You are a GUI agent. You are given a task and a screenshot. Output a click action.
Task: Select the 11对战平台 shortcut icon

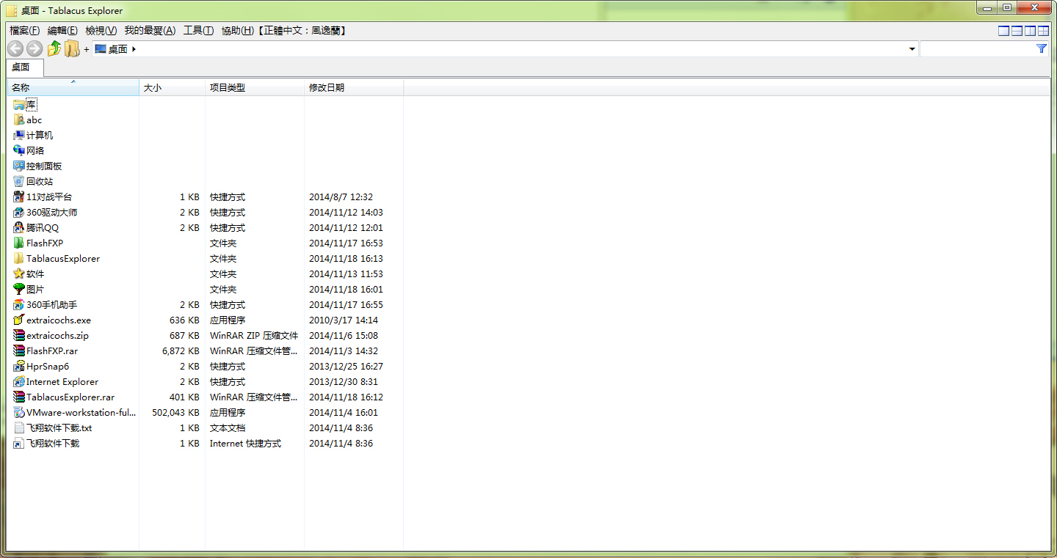click(x=19, y=197)
